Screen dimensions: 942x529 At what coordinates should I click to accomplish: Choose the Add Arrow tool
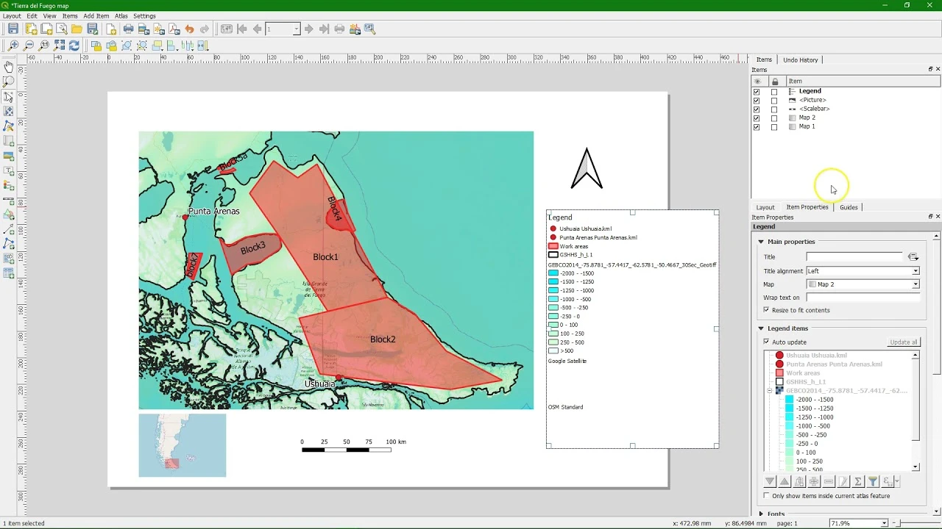coord(9,229)
